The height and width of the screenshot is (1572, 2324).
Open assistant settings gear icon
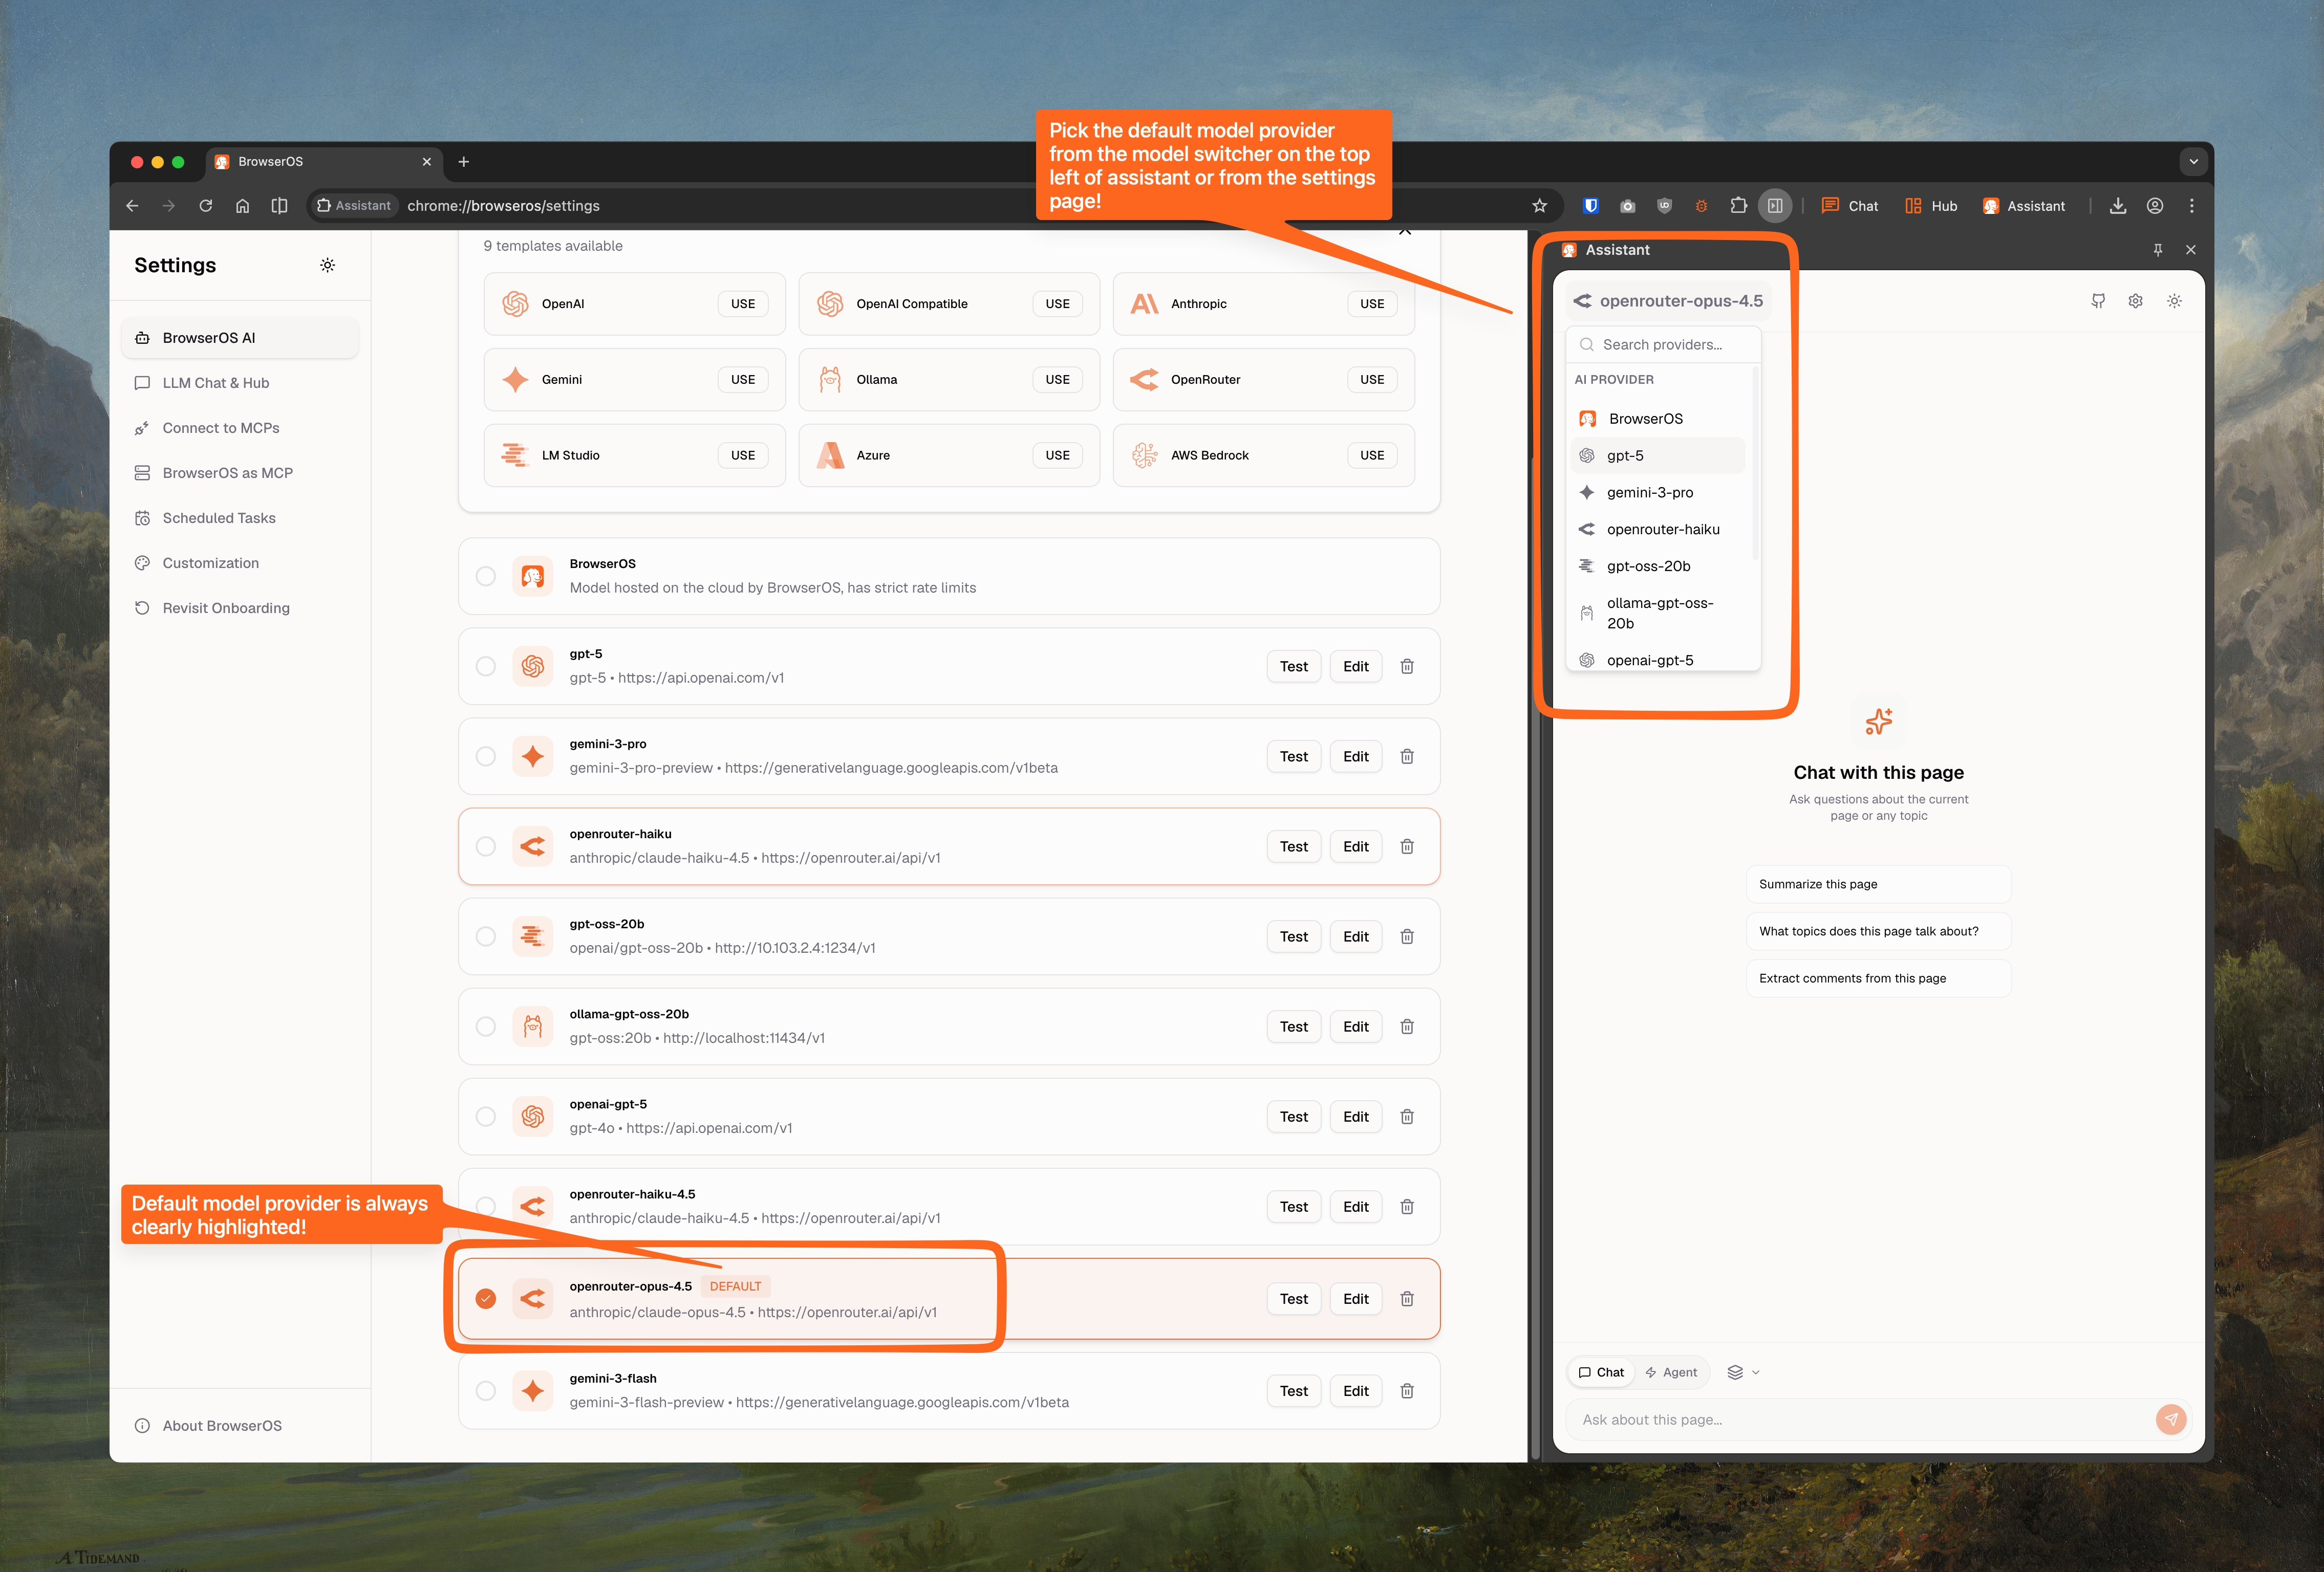(2135, 301)
